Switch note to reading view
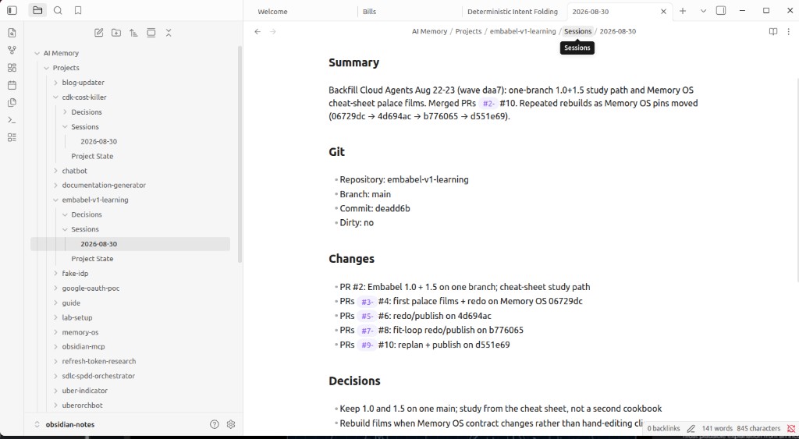 tap(773, 31)
